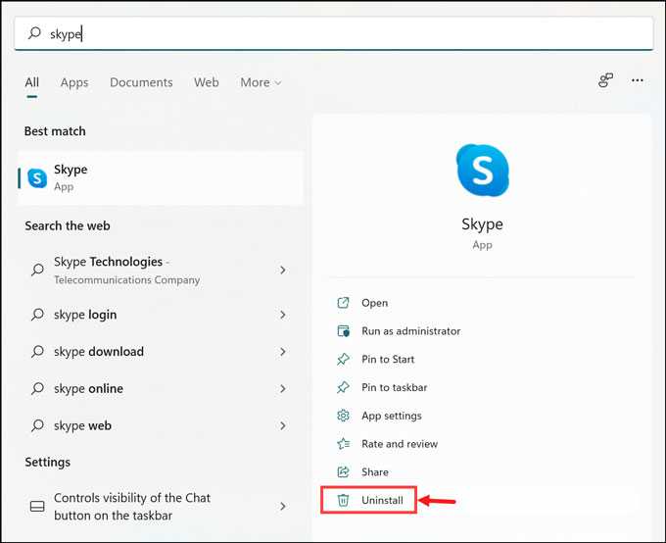Click the search box containing skype
This screenshot has width=666, height=543.
pyautogui.click(x=333, y=33)
